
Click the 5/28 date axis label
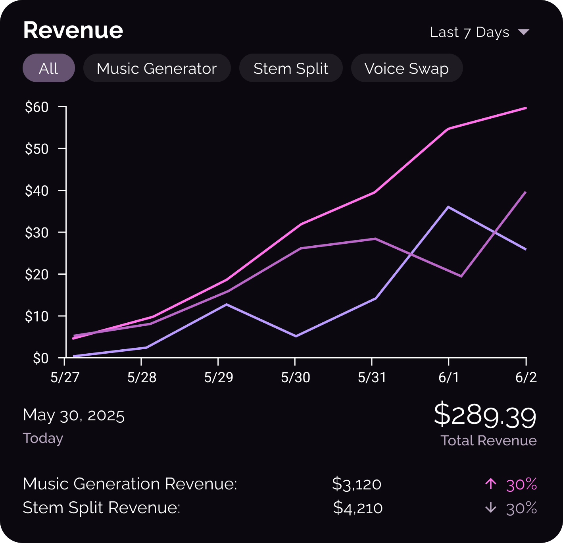(142, 377)
